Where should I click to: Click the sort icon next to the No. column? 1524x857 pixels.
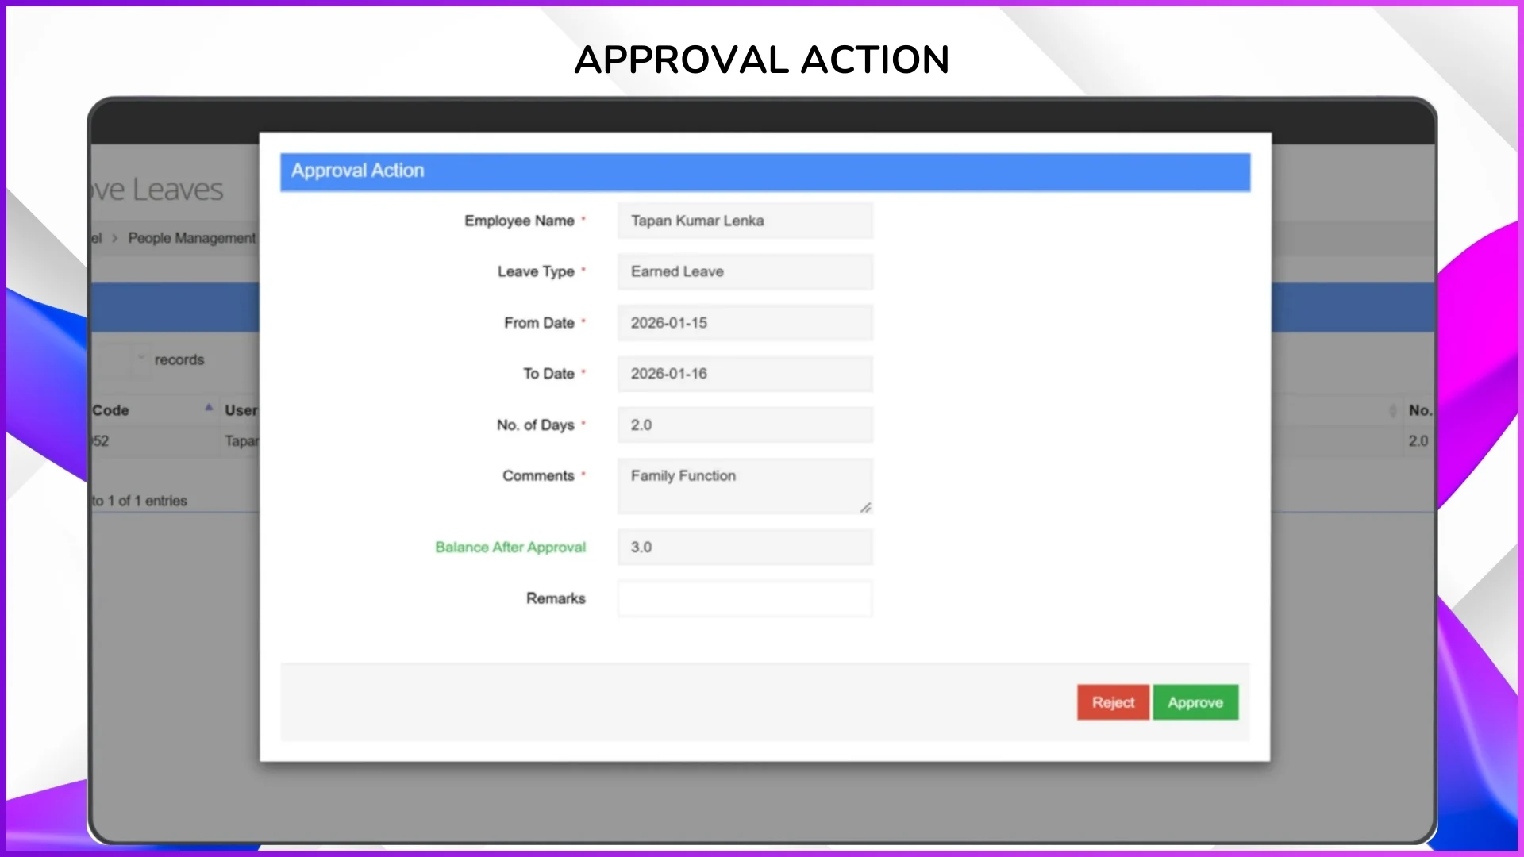1393,410
